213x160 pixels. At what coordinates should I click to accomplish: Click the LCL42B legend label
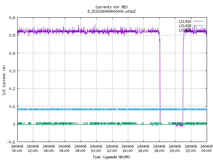[x=185, y=30]
